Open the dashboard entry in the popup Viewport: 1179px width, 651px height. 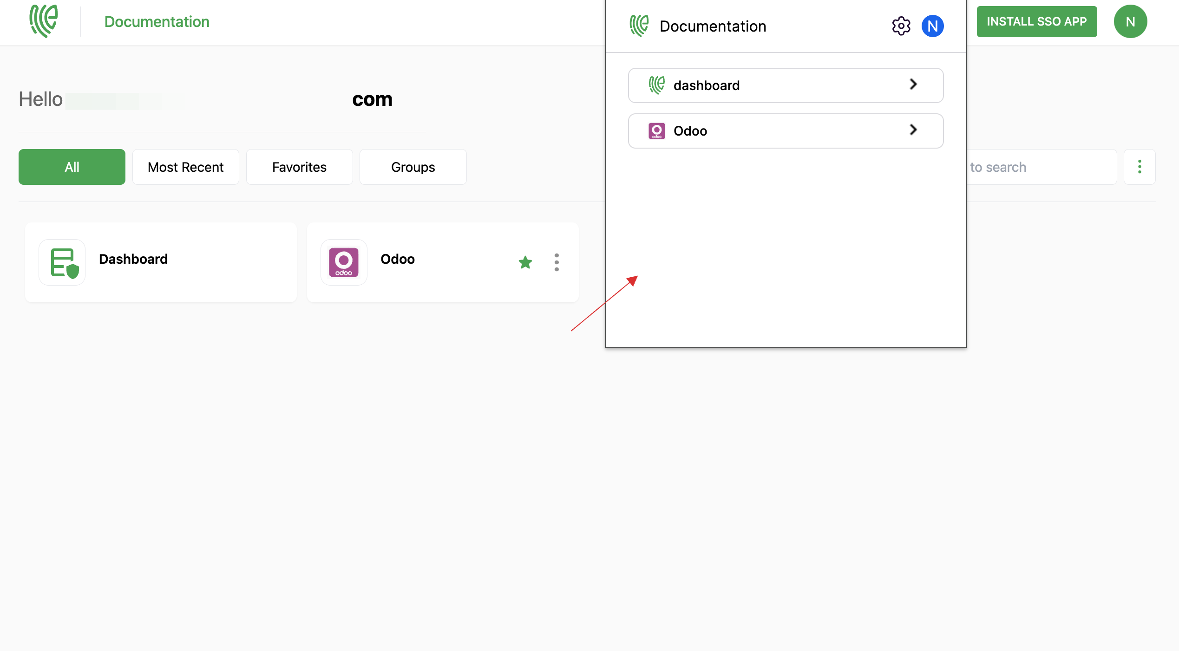786,85
